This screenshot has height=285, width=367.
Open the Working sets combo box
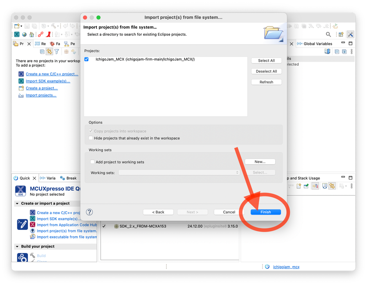point(179,173)
